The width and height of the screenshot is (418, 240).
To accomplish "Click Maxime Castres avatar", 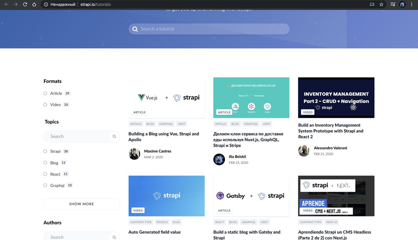I will (134, 154).
